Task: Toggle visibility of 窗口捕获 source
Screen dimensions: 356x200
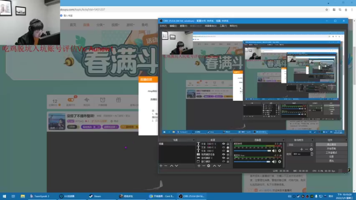Action: click(224, 161)
